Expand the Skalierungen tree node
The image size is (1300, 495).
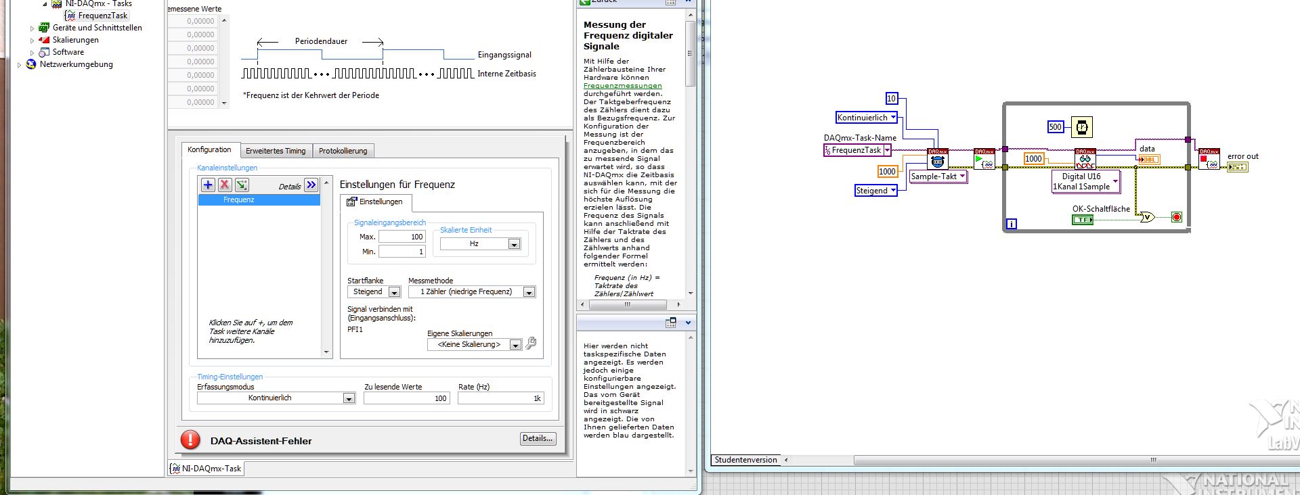(x=32, y=41)
